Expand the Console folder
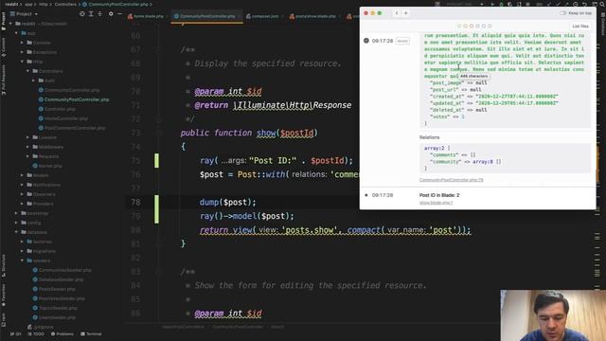 pyautogui.click(x=22, y=43)
